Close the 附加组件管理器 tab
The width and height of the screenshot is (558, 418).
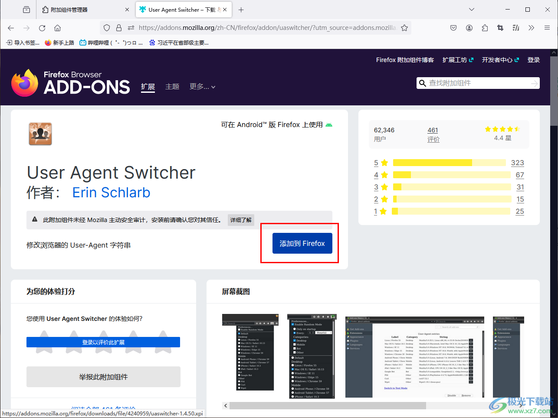127,10
